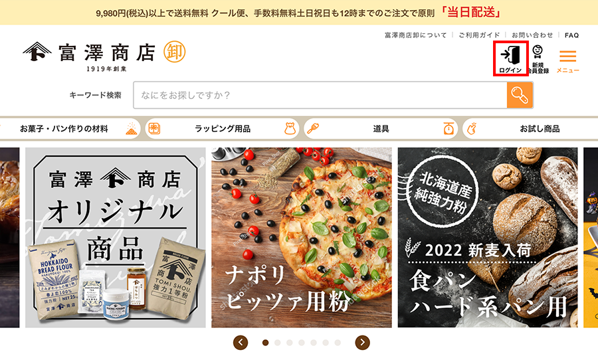Select the second carousel dot indicator
This screenshot has height=352, width=598.
click(277, 343)
